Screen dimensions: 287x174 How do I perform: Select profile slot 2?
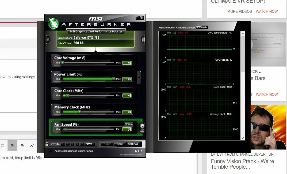pos(68,144)
